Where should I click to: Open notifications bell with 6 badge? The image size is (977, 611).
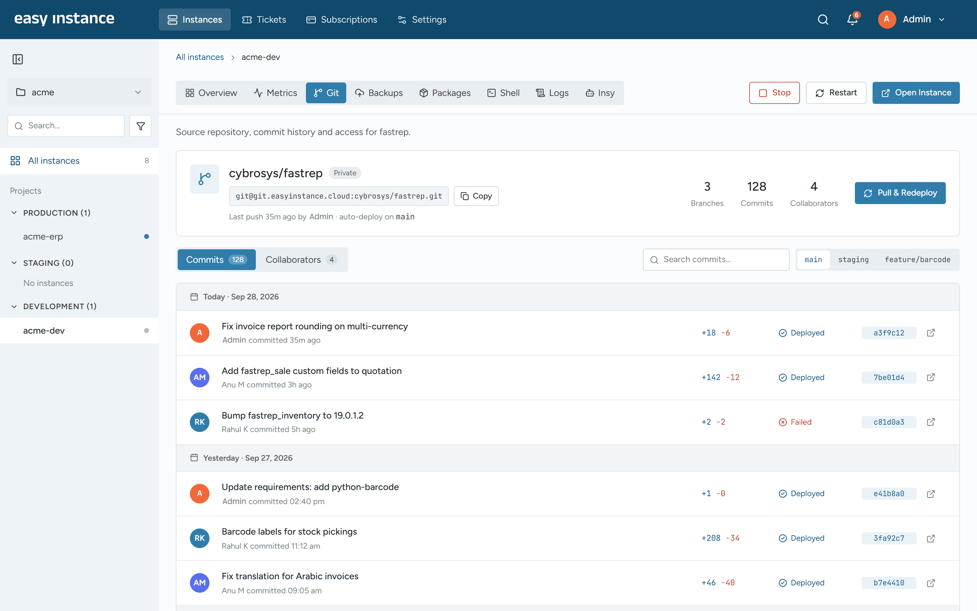point(853,19)
